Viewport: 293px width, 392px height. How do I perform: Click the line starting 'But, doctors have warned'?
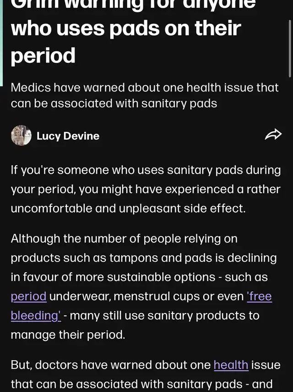pos(110,365)
